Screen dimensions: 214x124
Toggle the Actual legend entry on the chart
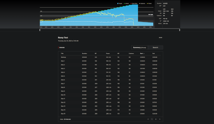[126, 3]
